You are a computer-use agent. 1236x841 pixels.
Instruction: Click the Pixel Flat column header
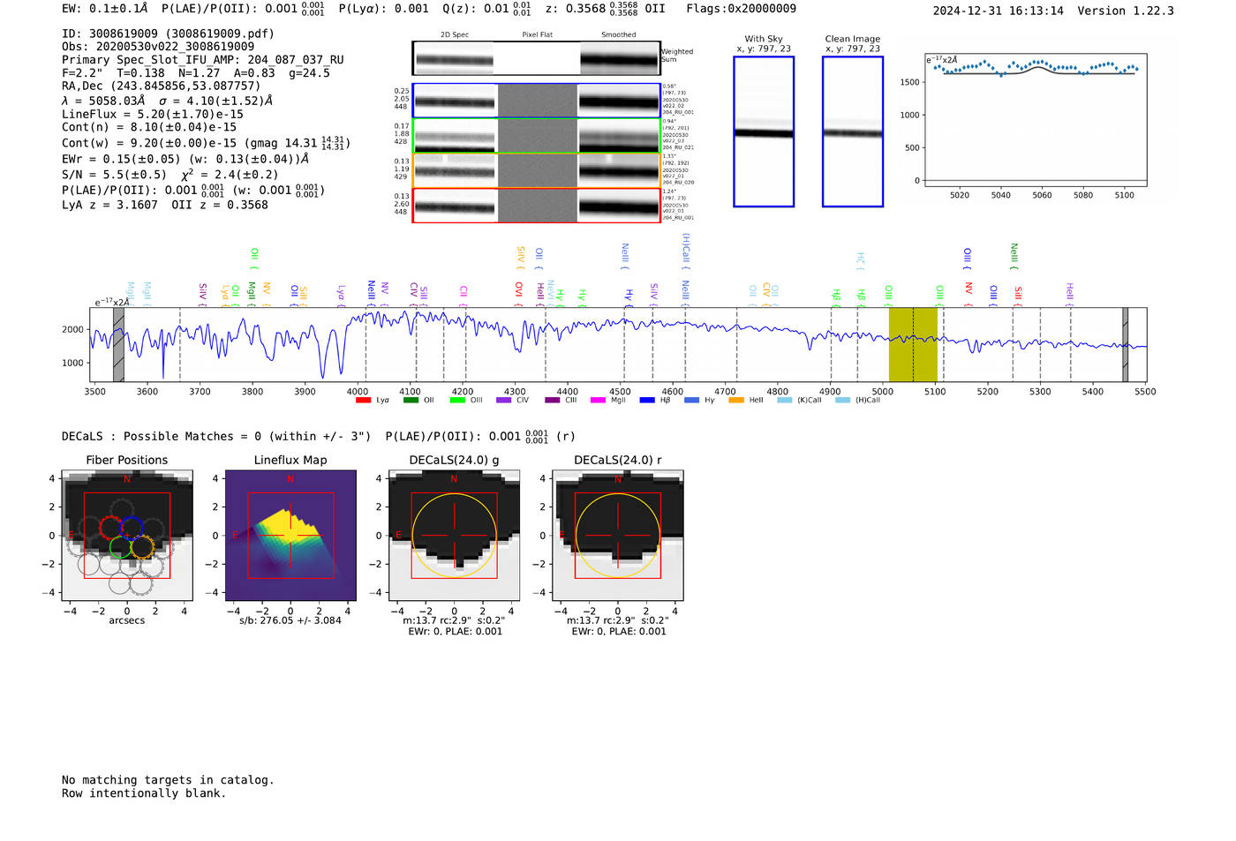pyautogui.click(x=537, y=34)
